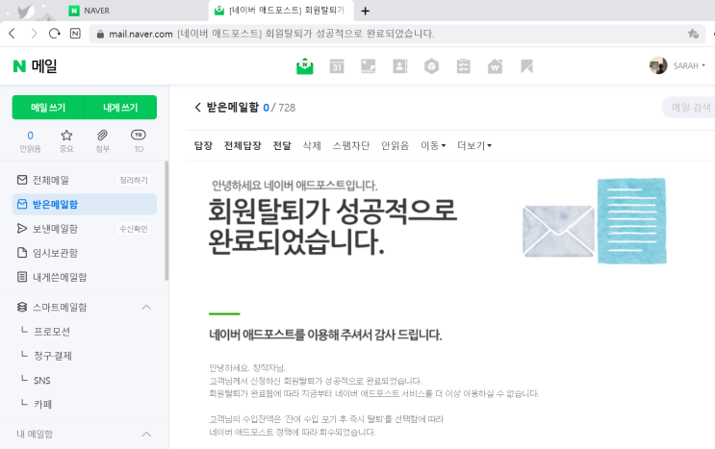Viewport: 715px width, 449px height.
Task: Open the Naver Mail home icon
Action: click(x=305, y=66)
